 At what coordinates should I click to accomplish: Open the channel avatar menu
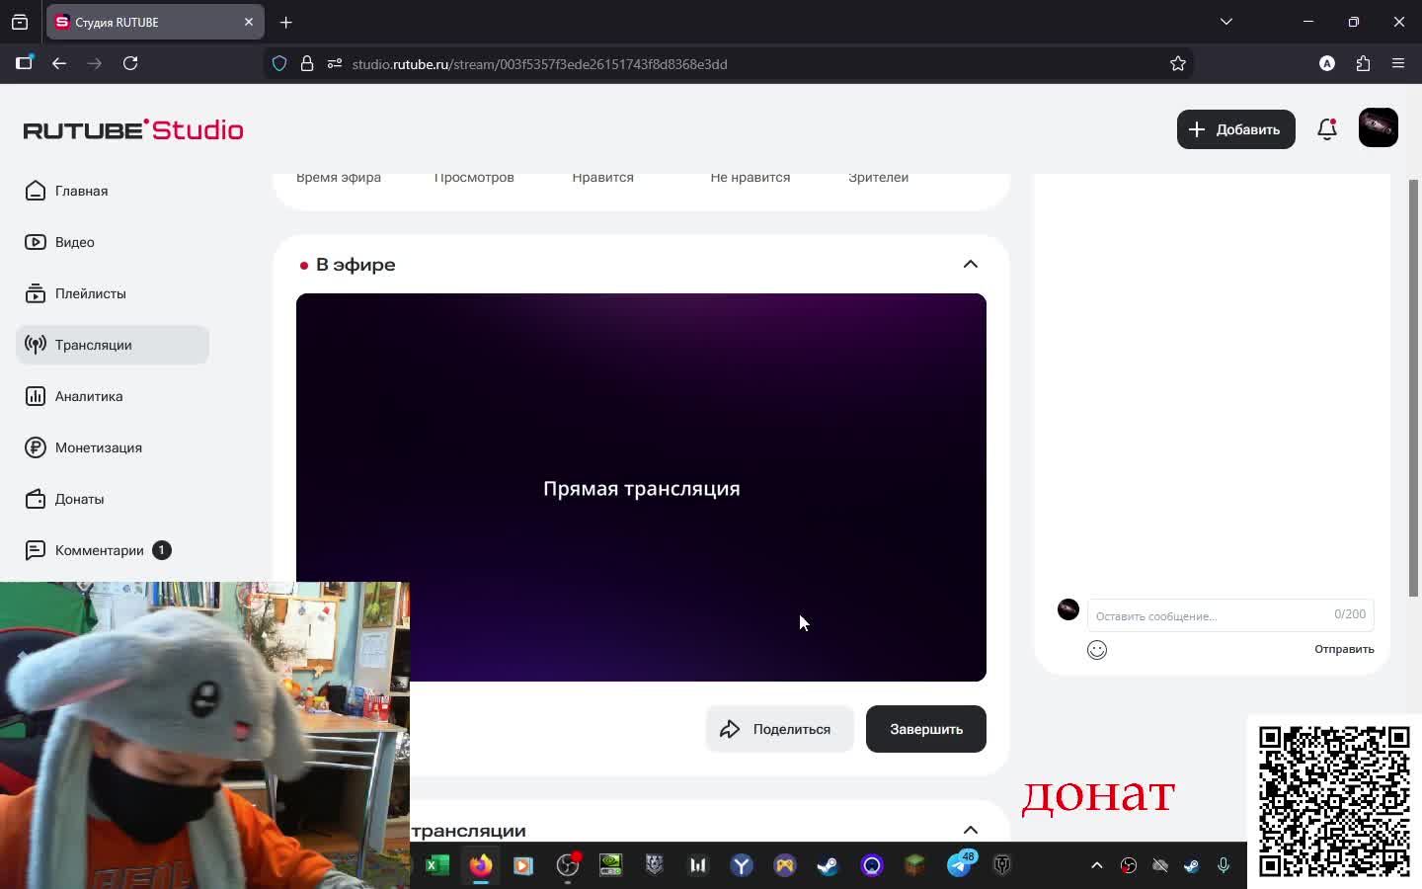[x=1379, y=128]
